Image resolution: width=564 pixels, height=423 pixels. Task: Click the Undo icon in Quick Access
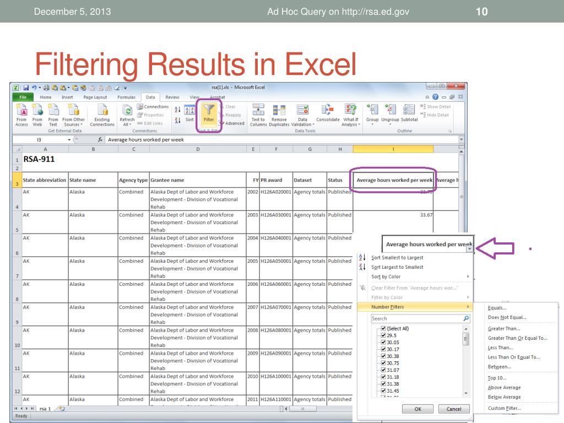(34, 88)
